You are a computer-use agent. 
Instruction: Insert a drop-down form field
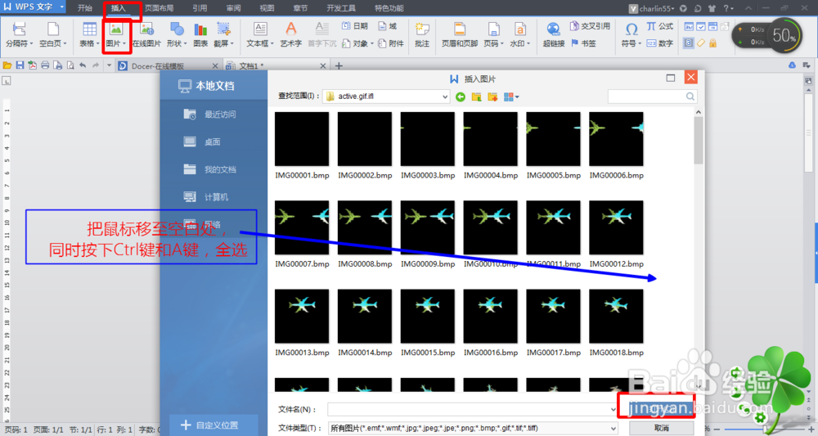(712, 27)
